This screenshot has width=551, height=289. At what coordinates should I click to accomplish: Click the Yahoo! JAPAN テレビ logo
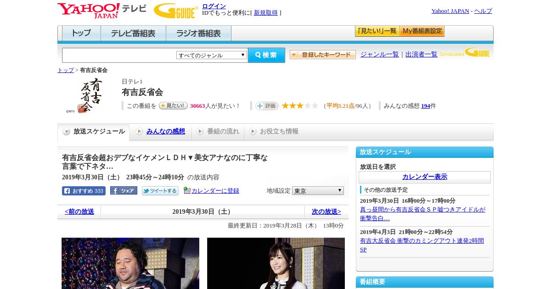click(102, 11)
